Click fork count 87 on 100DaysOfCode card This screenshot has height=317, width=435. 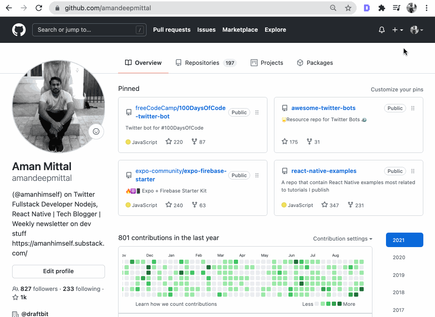pyautogui.click(x=198, y=142)
